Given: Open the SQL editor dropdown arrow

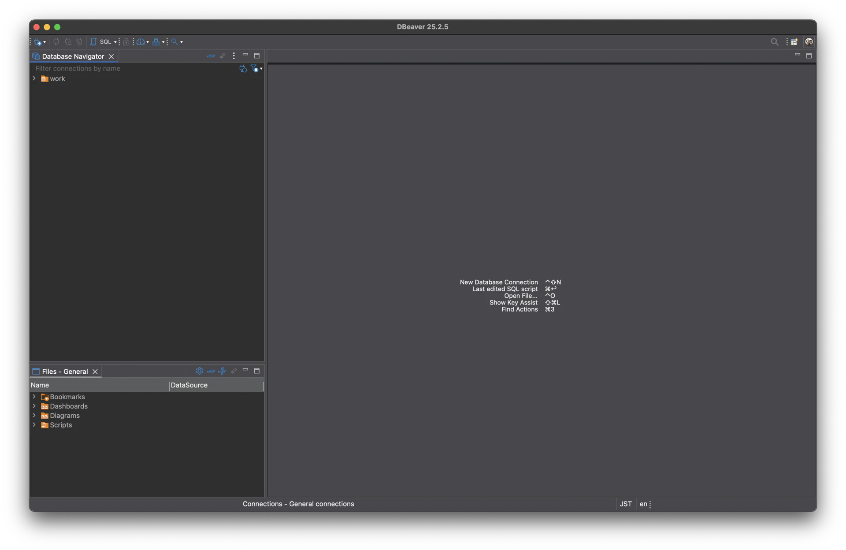Looking at the screenshot, I should [x=115, y=42].
